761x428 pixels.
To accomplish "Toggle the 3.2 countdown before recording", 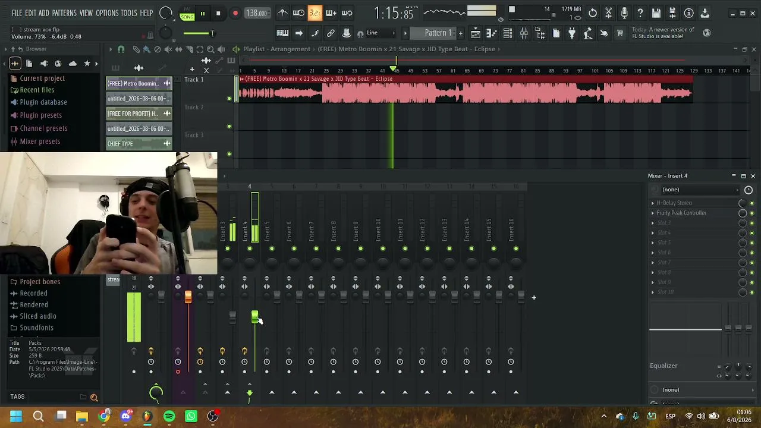I will pos(315,13).
